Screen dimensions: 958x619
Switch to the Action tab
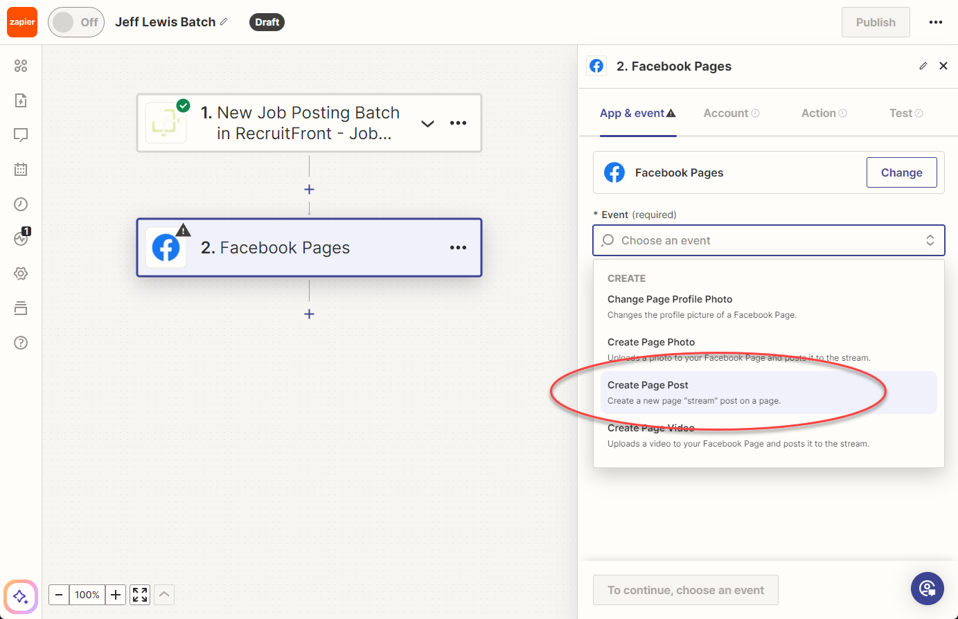pyautogui.click(x=824, y=113)
